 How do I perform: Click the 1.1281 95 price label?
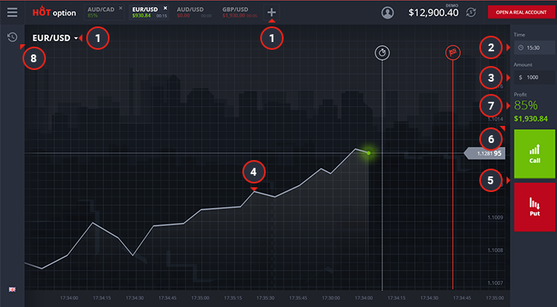tap(485, 154)
